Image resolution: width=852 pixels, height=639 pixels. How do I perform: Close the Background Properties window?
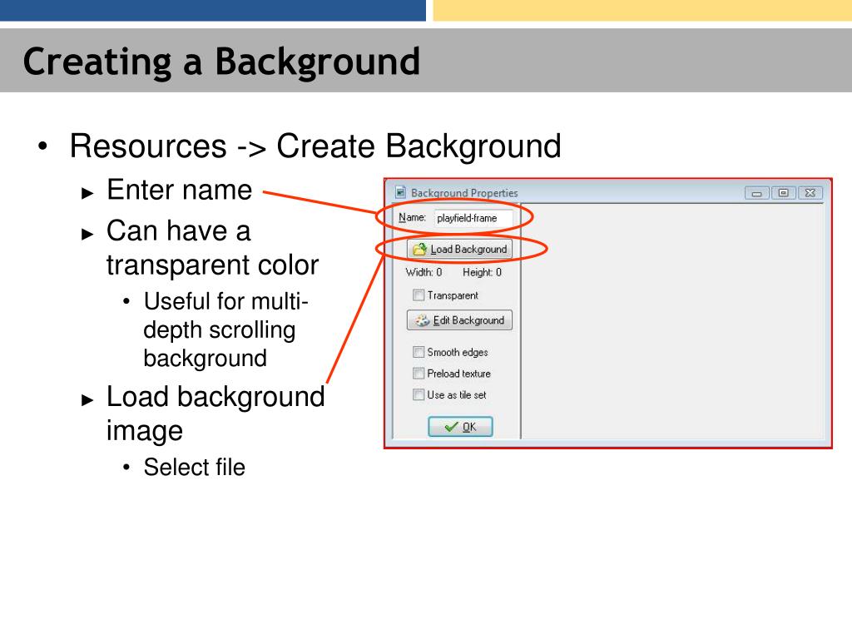pos(810,193)
